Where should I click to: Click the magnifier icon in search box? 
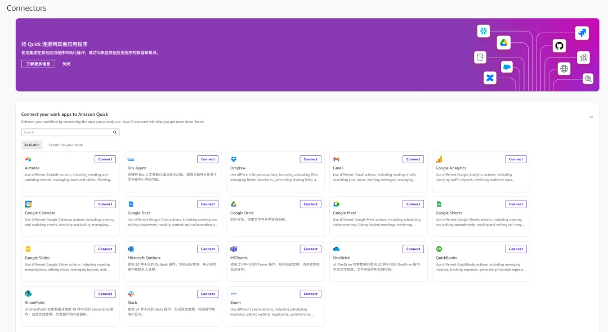tap(115, 133)
